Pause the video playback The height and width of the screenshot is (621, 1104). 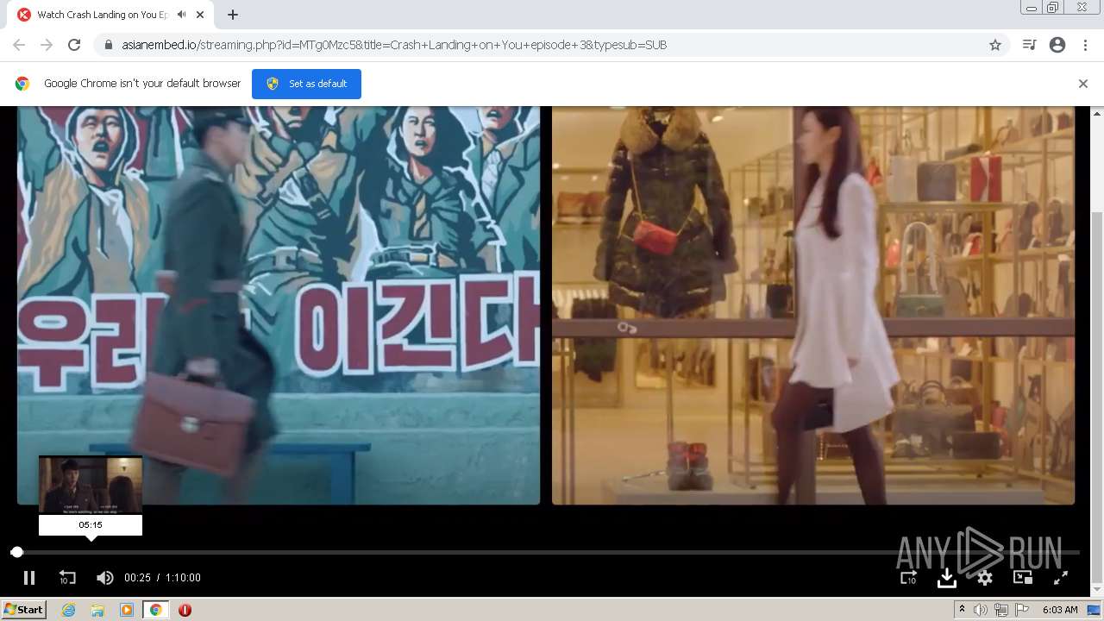coord(28,578)
